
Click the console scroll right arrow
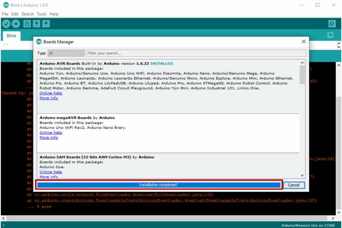332,218
